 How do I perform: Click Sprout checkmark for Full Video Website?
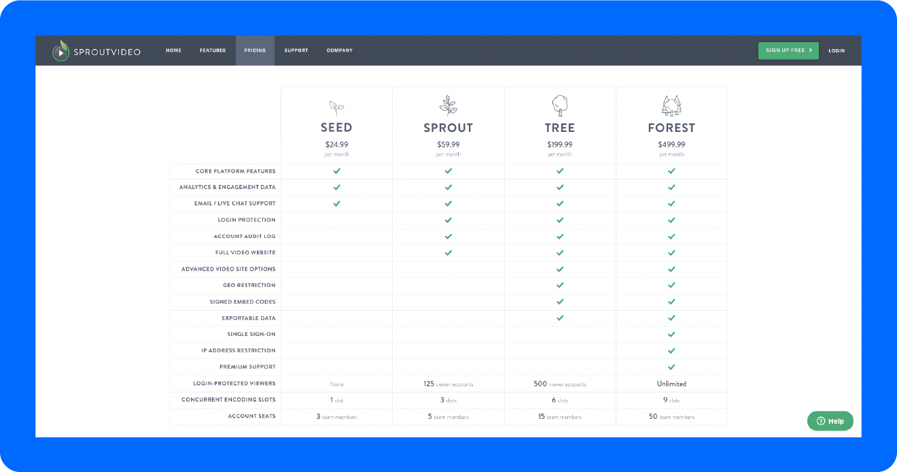(x=448, y=252)
